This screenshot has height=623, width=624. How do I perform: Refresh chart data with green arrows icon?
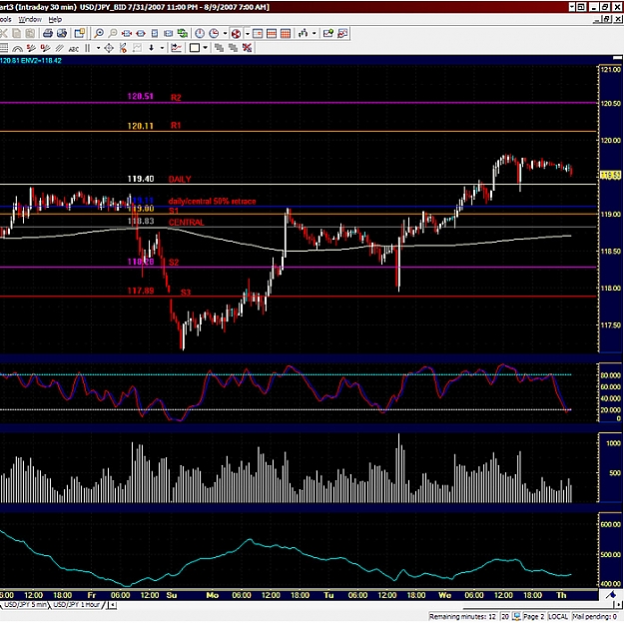point(183,33)
